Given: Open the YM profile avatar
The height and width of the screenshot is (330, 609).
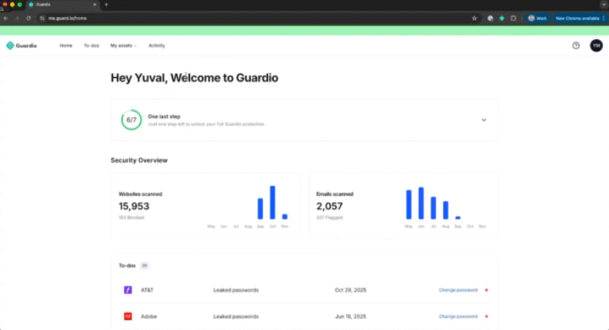Looking at the screenshot, I should tap(596, 45).
